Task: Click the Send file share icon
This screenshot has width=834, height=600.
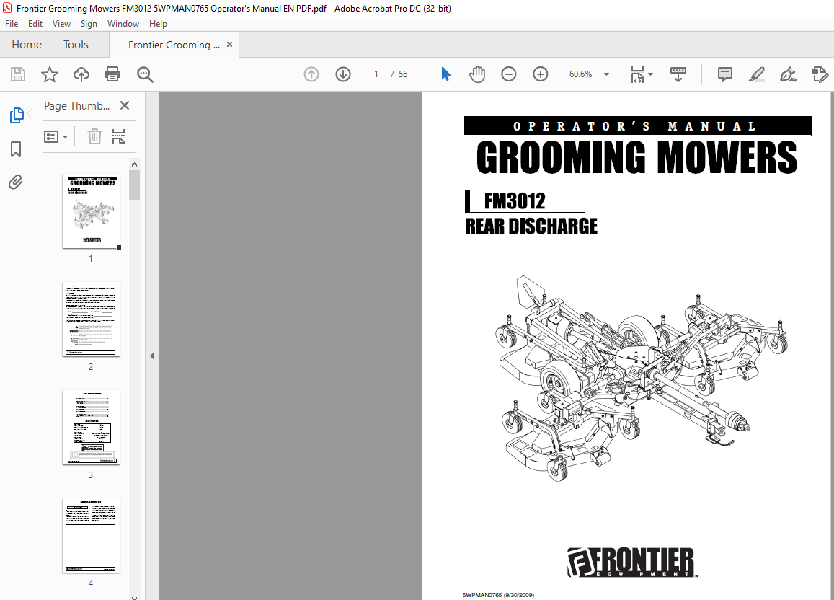Action: tap(820, 74)
